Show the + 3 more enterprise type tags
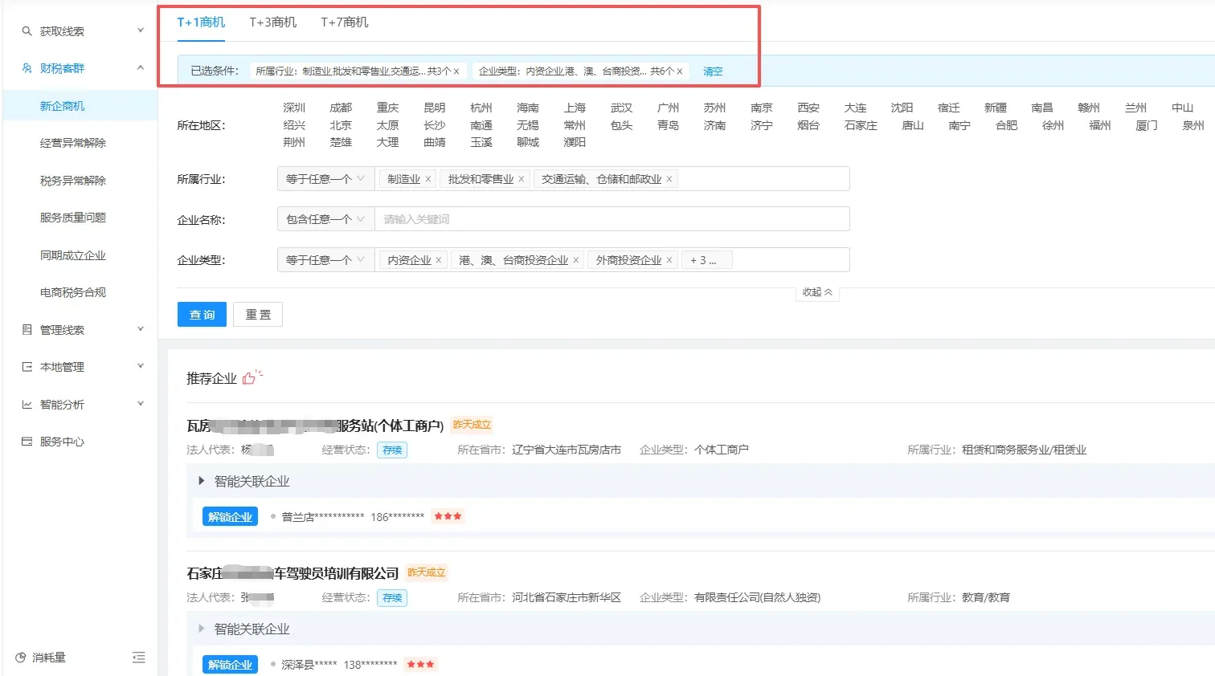Image resolution: width=1215 pixels, height=676 pixels. 706,260
